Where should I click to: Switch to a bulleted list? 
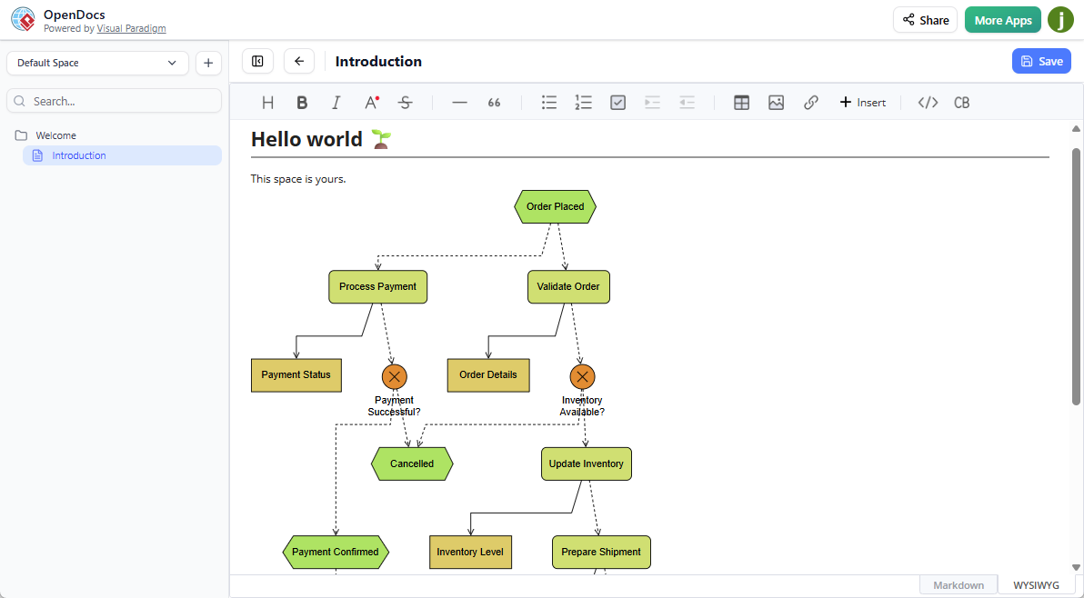(548, 102)
